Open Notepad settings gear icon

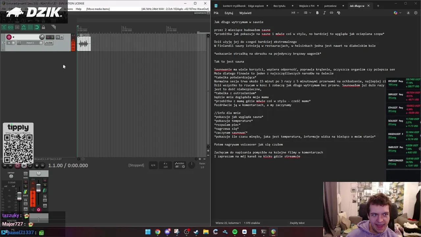coord(416,13)
